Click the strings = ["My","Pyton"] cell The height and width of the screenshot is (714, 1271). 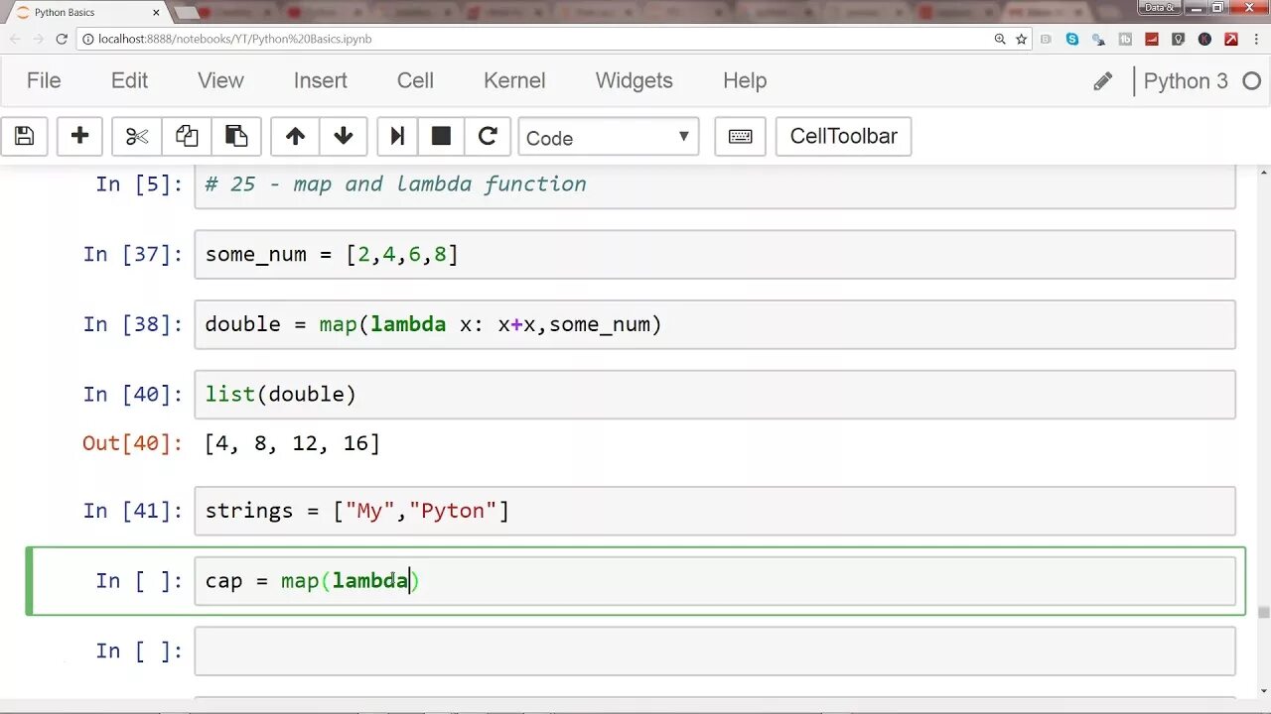coord(715,511)
